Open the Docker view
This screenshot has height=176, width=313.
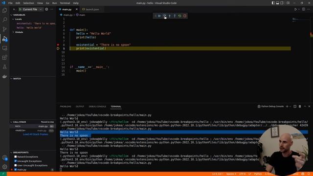pyautogui.click(x=4, y=76)
